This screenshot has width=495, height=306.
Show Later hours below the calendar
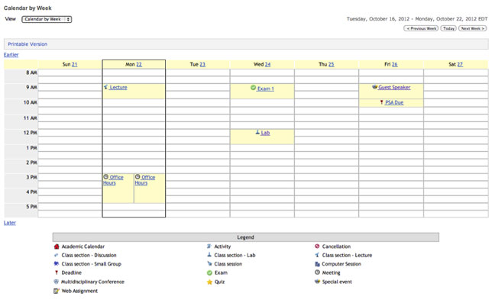click(10, 223)
